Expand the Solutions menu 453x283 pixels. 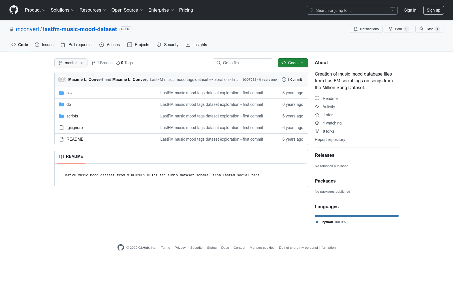(x=63, y=10)
